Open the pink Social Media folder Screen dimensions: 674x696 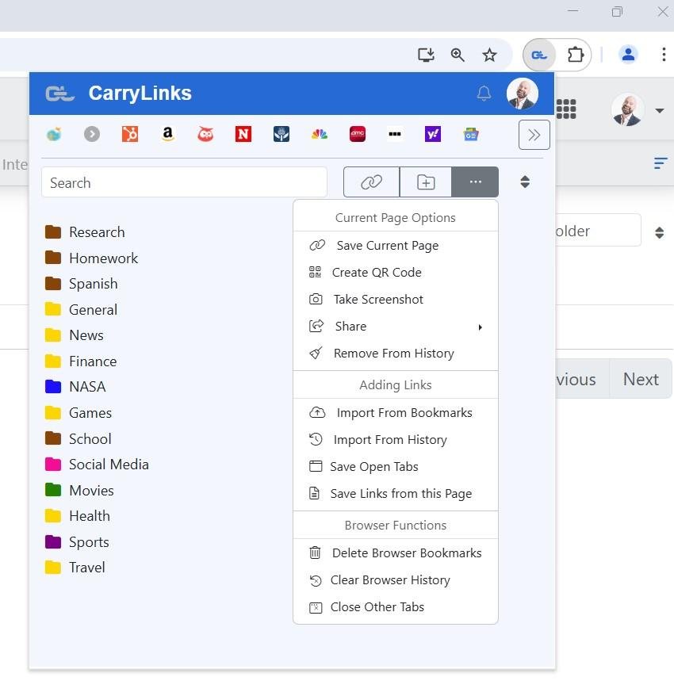click(98, 465)
